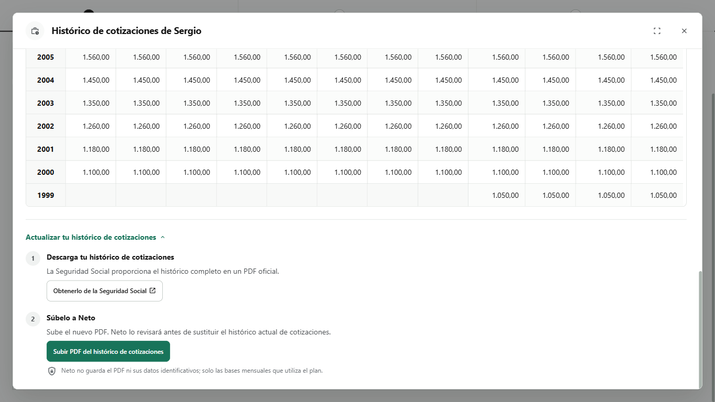Screen dimensions: 715x402
Task: Click first 1.260,00 cell in 2002 row
Action: point(91,126)
